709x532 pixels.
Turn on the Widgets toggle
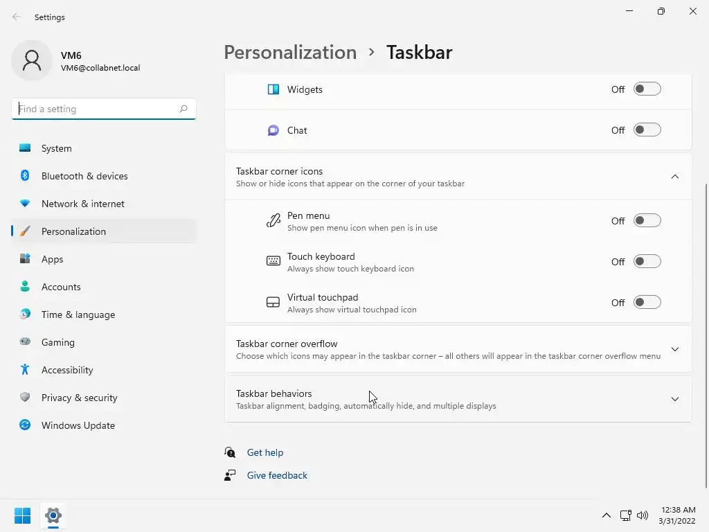click(647, 89)
